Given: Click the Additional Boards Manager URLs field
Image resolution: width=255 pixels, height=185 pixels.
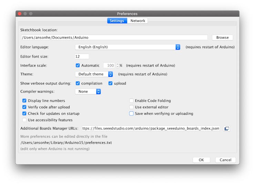Looking at the screenshot, I should coord(151,129).
